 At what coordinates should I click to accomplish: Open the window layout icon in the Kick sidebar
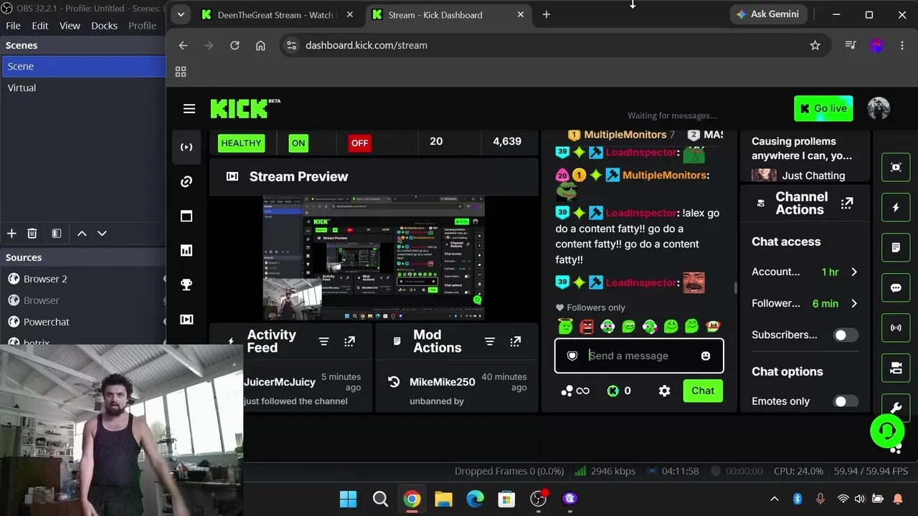186,216
